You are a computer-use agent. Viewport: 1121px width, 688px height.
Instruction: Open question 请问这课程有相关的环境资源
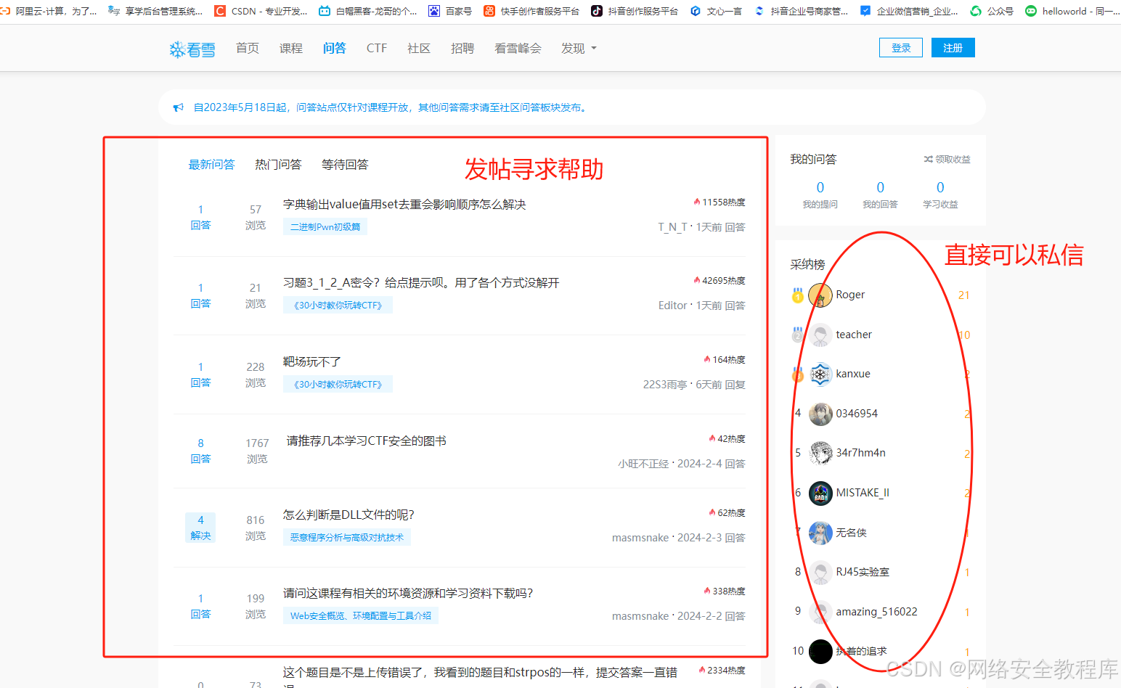pos(408,594)
